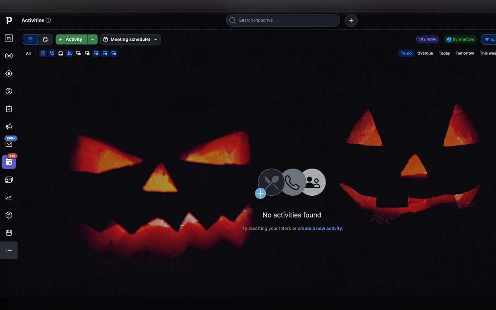Select the Today tab

point(444,53)
